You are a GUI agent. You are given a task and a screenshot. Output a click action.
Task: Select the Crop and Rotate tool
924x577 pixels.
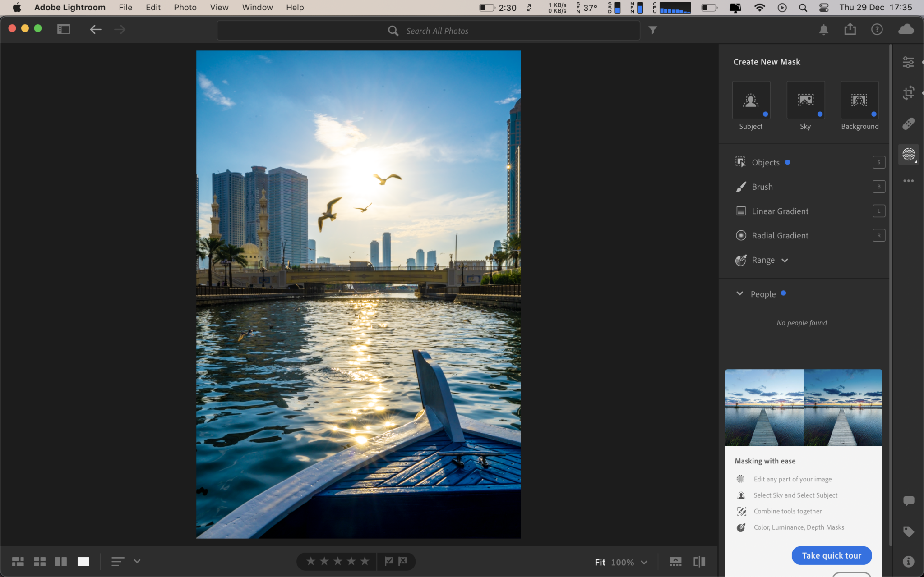pyautogui.click(x=908, y=93)
